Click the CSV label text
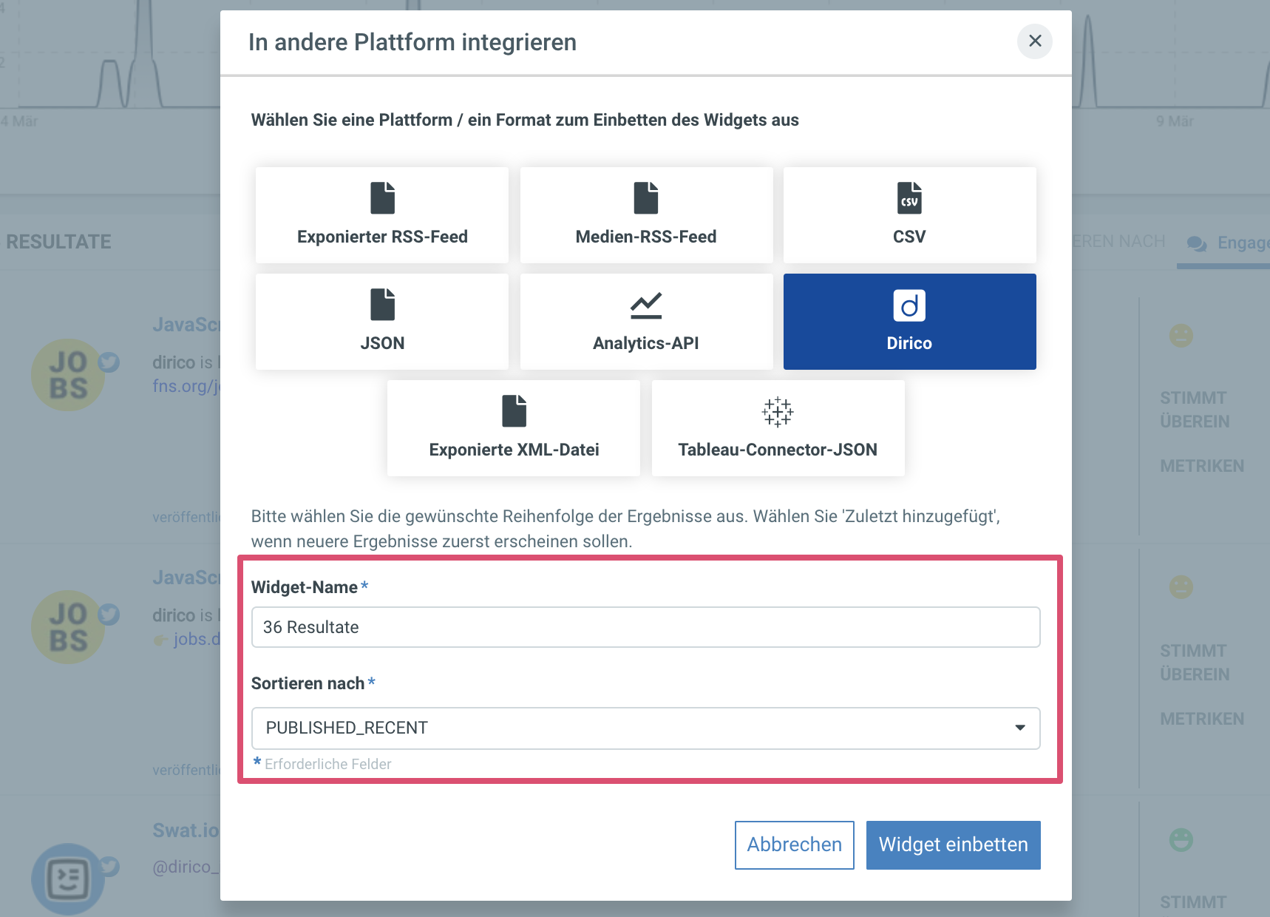This screenshot has height=917, width=1270. click(909, 237)
